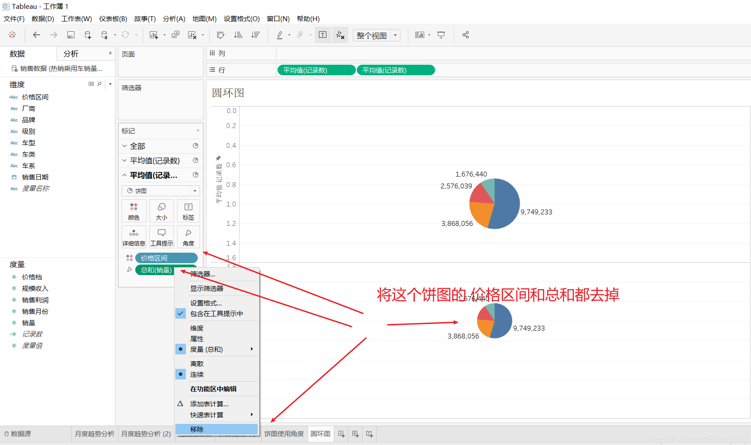The height and width of the screenshot is (445, 751).
Task: Click the first 平均值(记录数) pill on rows
Action: [316, 70]
